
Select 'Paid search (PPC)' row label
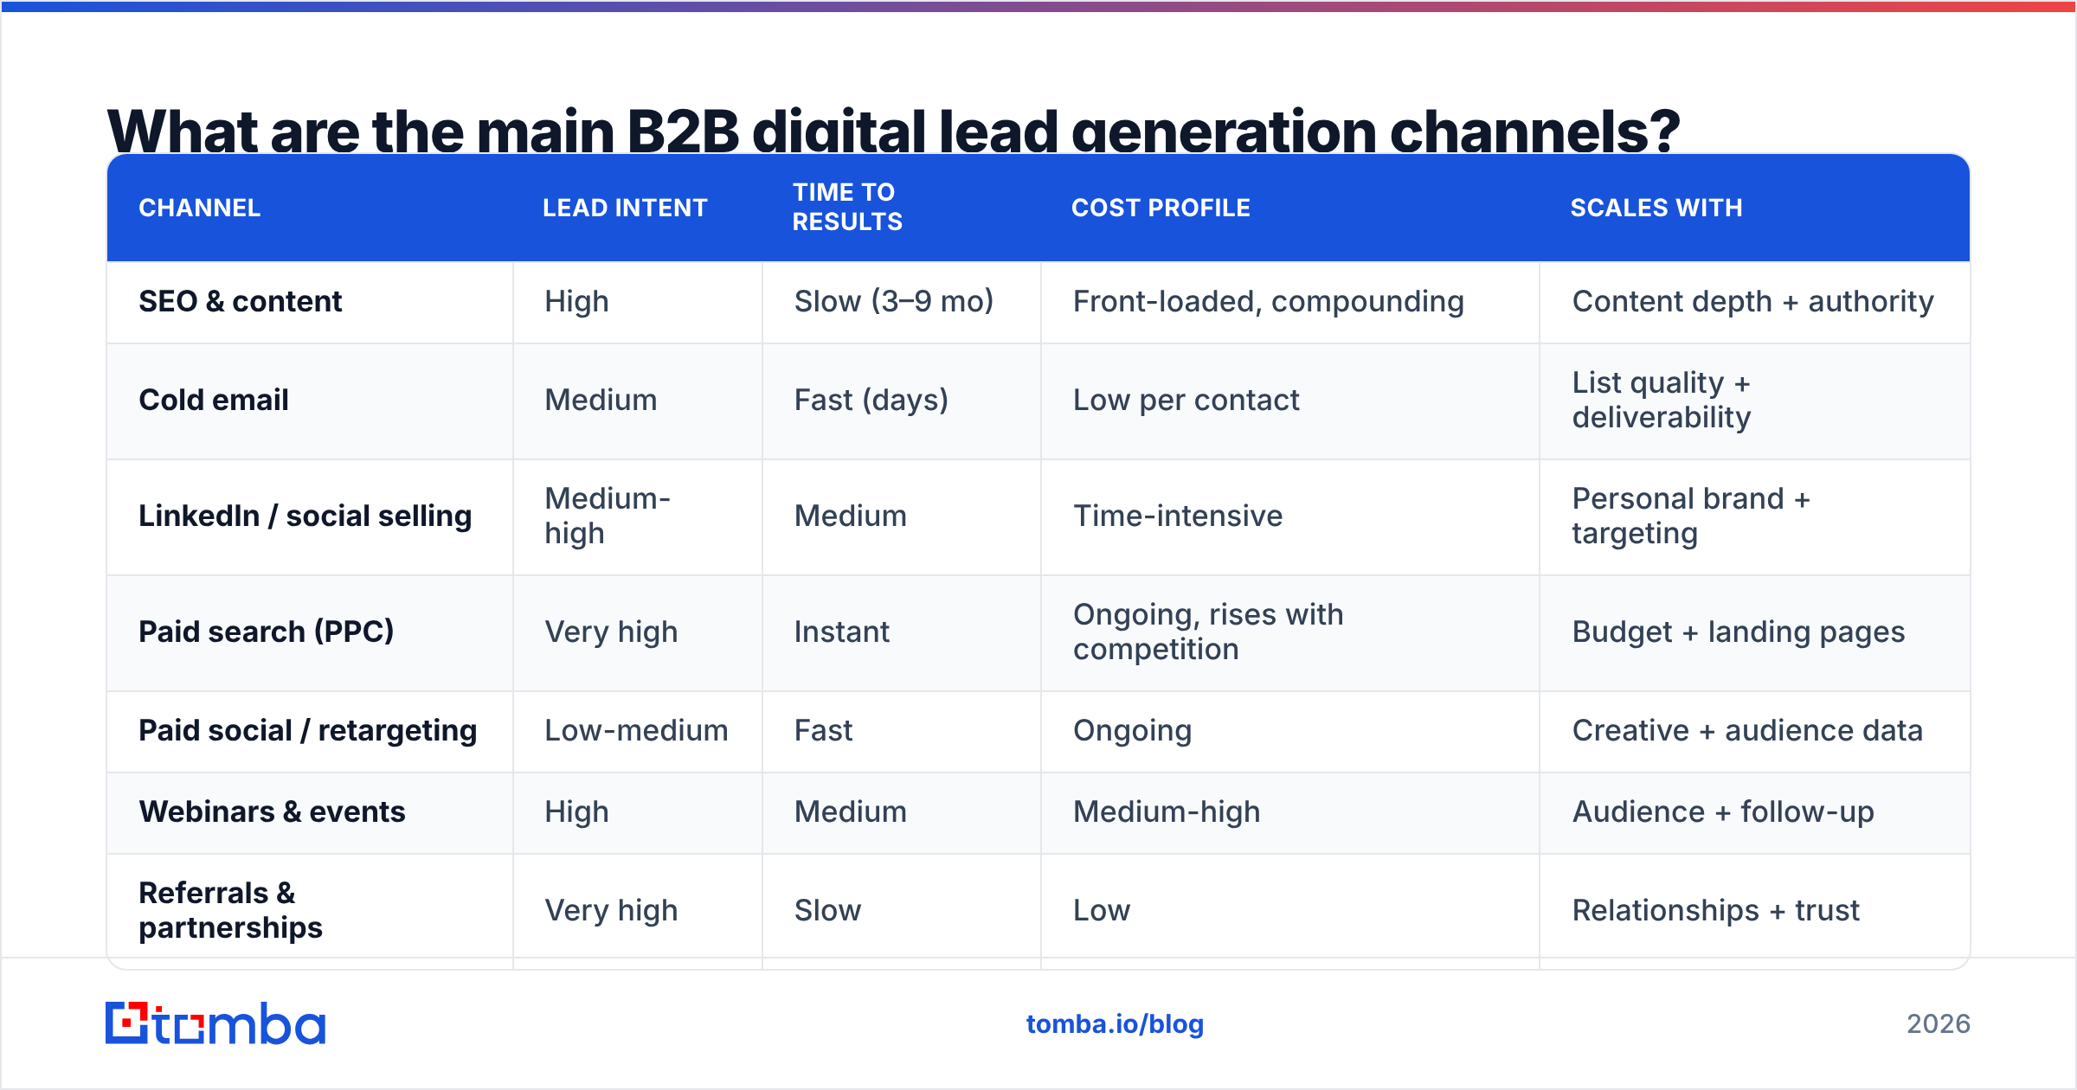coord(267,632)
